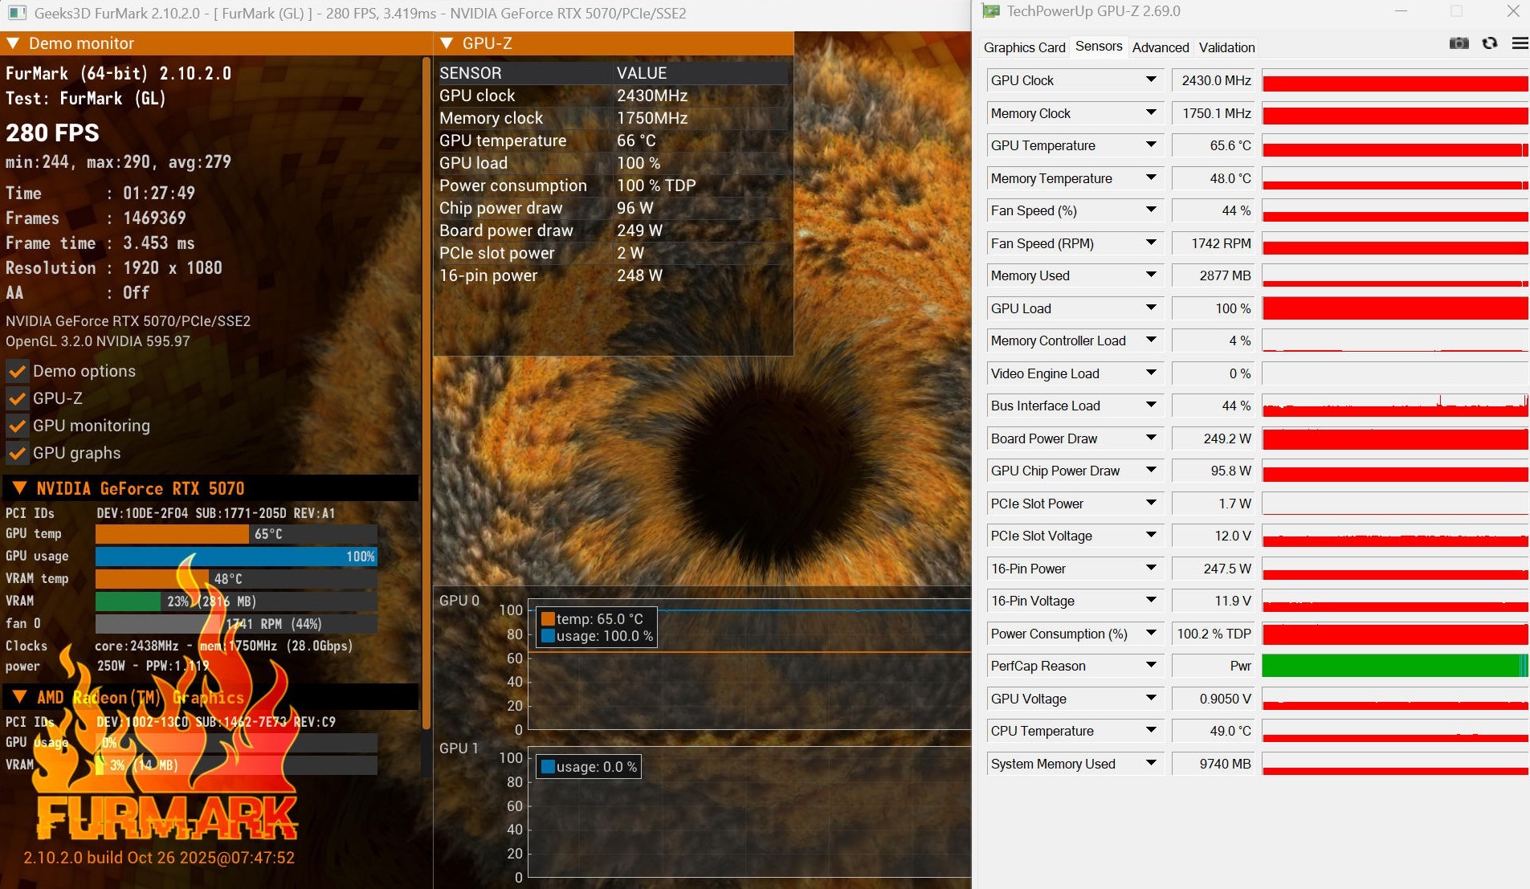This screenshot has height=889, width=1530.
Task: Click the SENSOR column header in overlay
Action: 471,73
